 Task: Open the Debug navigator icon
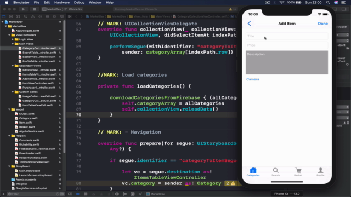coord(48,16)
